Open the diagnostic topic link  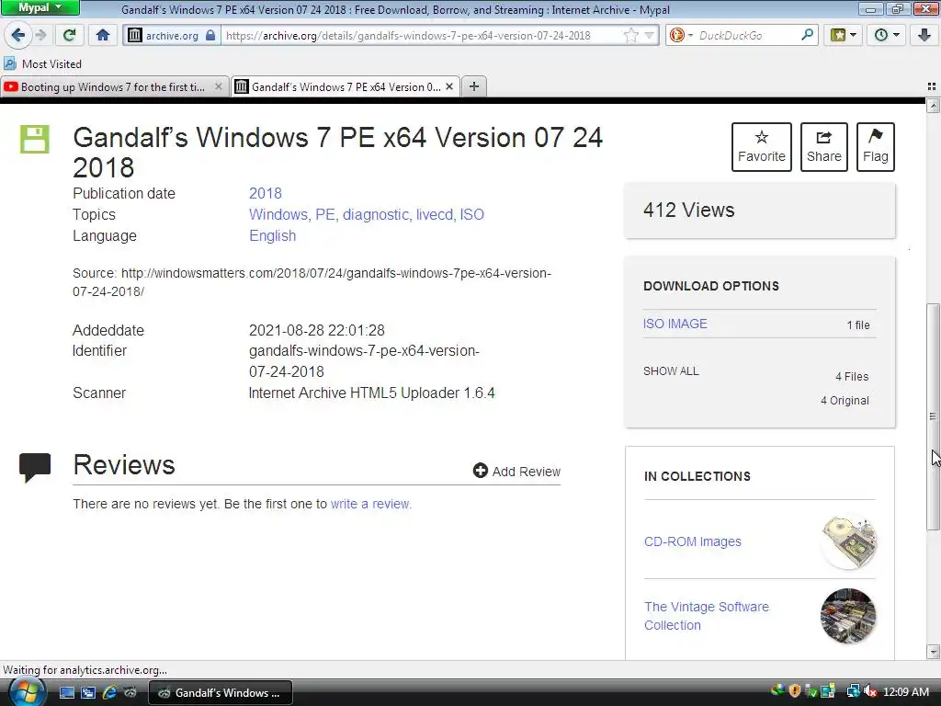376,214
